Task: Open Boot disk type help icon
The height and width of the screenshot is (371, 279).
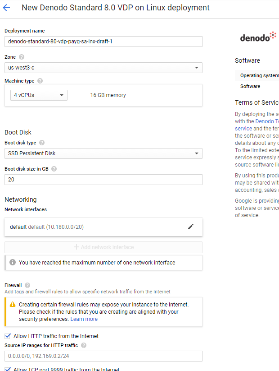Action: [42, 143]
